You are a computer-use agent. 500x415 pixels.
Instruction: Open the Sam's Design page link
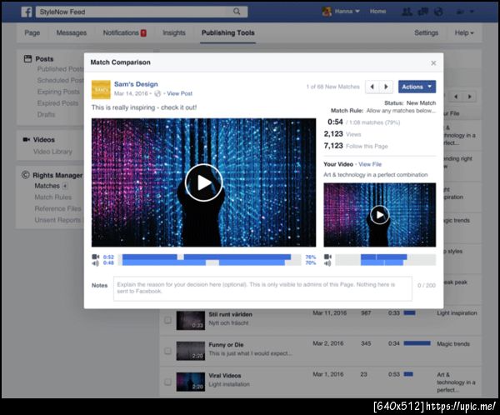tap(136, 84)
